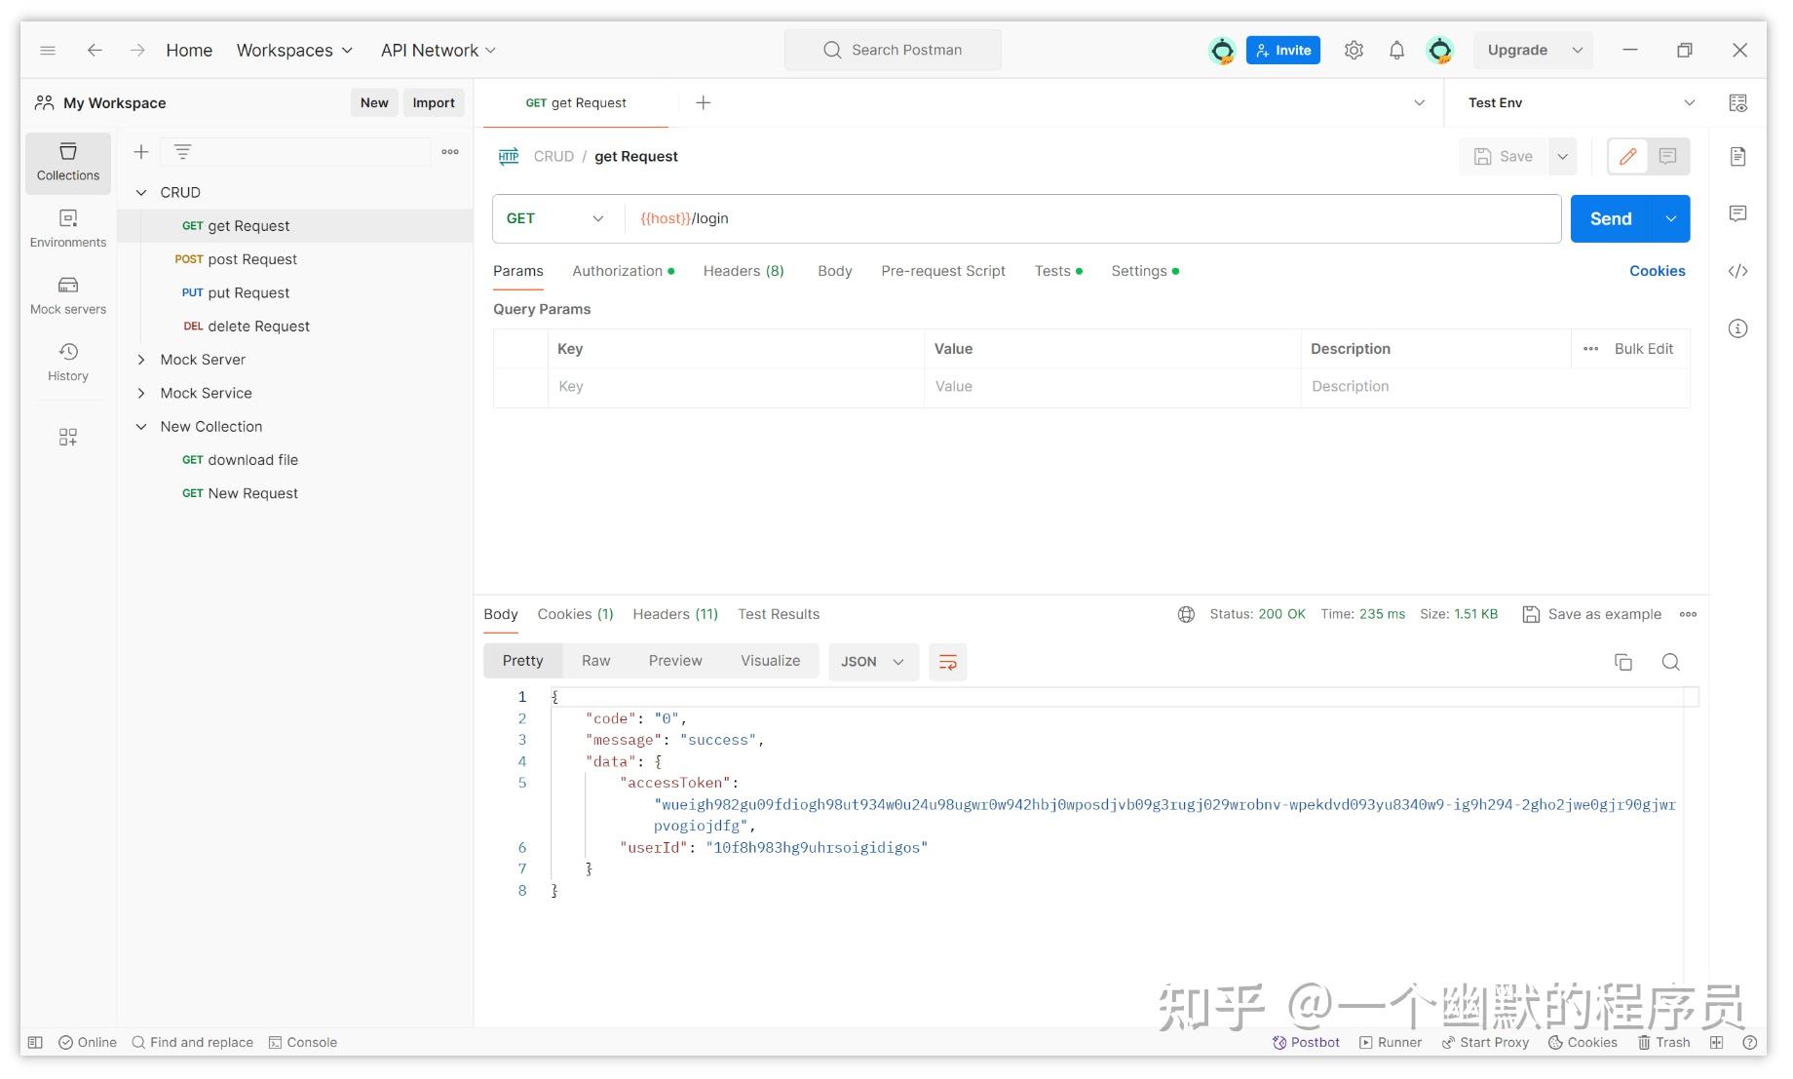Switch to the Raw response view
The height and width of the screenshot is (1079, 1793).
(x=595, y=660)
